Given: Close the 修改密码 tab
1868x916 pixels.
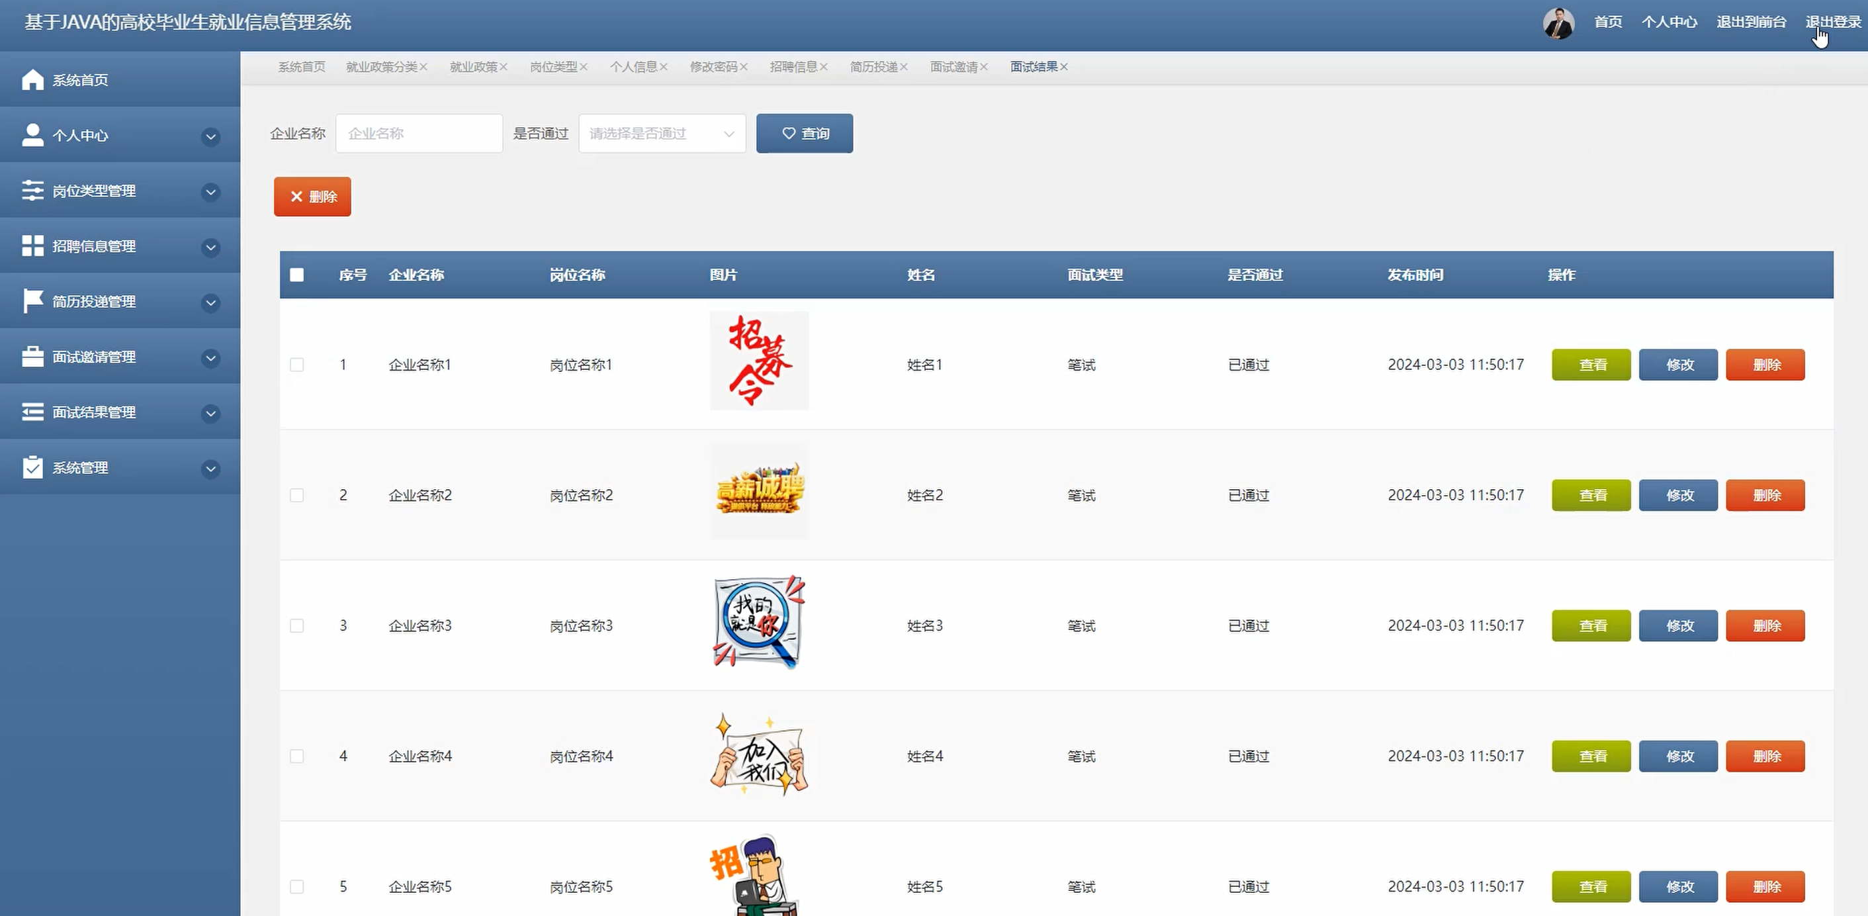Looking at the screenshot, I should pyautogui.click(x=744, y=67).
